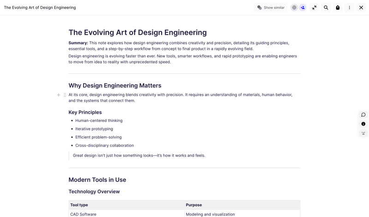The width and height of the screenshot is (369, 217).
Task: Close the note with the X icon
Action: tap(361, 7)
